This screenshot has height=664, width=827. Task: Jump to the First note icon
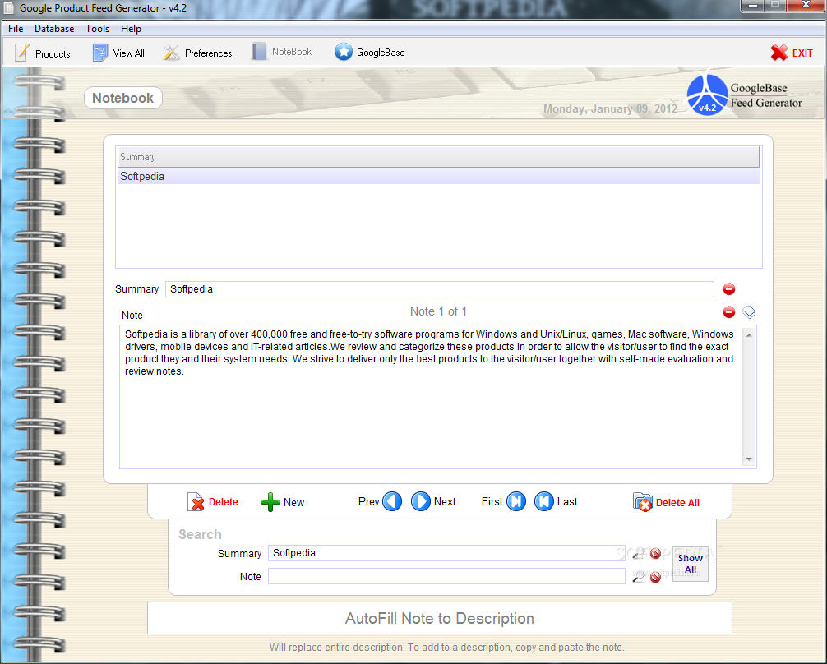pos(515,501)
